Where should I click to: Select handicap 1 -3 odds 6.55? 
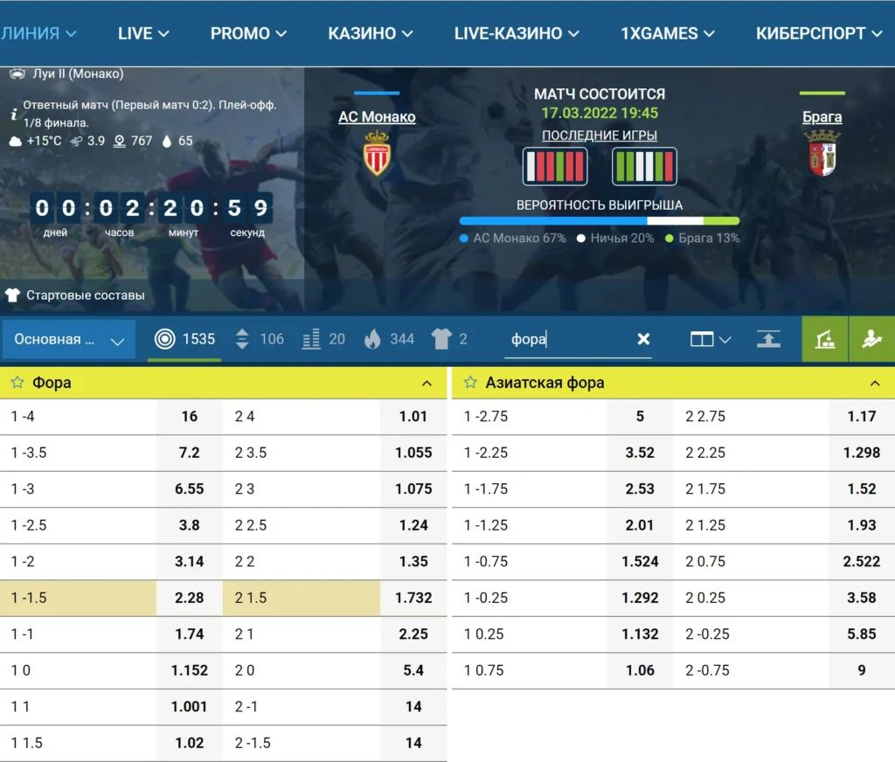tap(190, 489)
